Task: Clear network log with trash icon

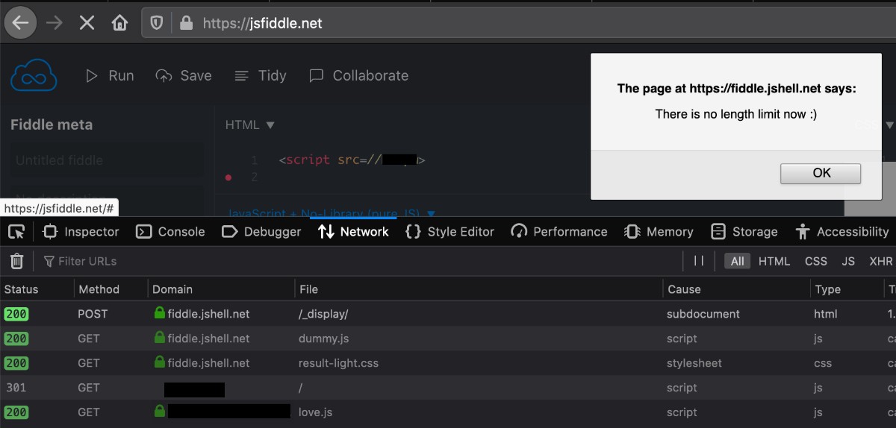Action: (16, 261)
